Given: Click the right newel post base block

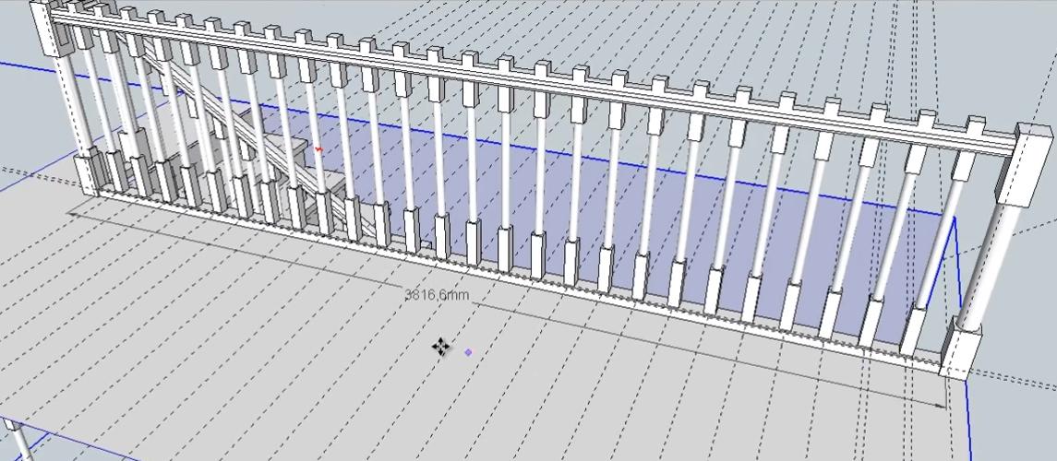Looking at the screenshot, I should (961, 352).
